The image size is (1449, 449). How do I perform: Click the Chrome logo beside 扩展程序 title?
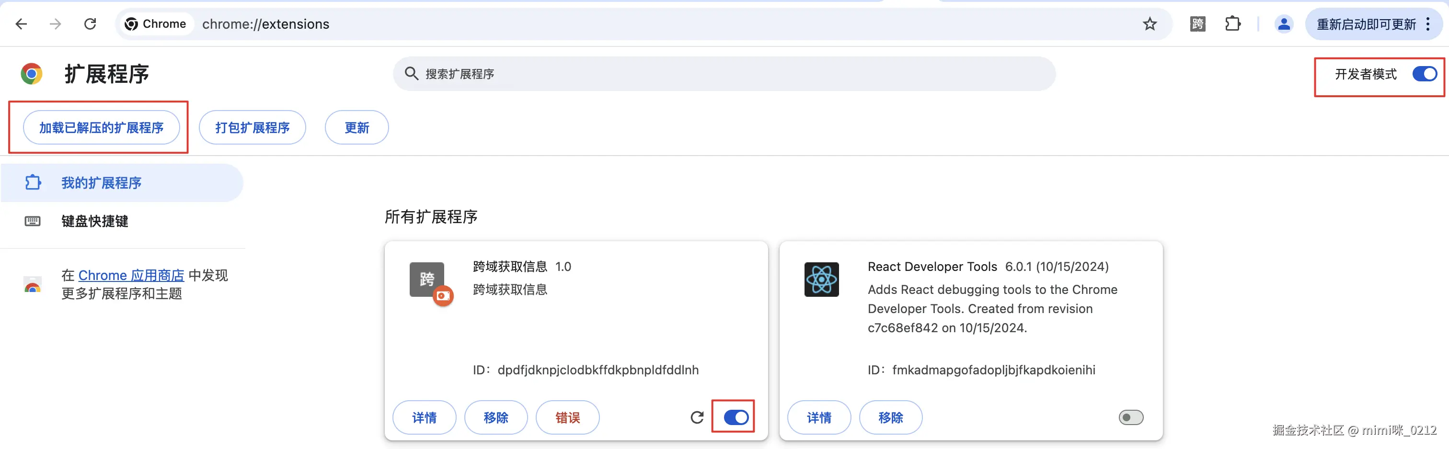tap(32, 74)
